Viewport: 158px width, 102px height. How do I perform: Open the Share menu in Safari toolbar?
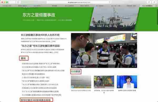pyautogui.click(x=149, y=2)
